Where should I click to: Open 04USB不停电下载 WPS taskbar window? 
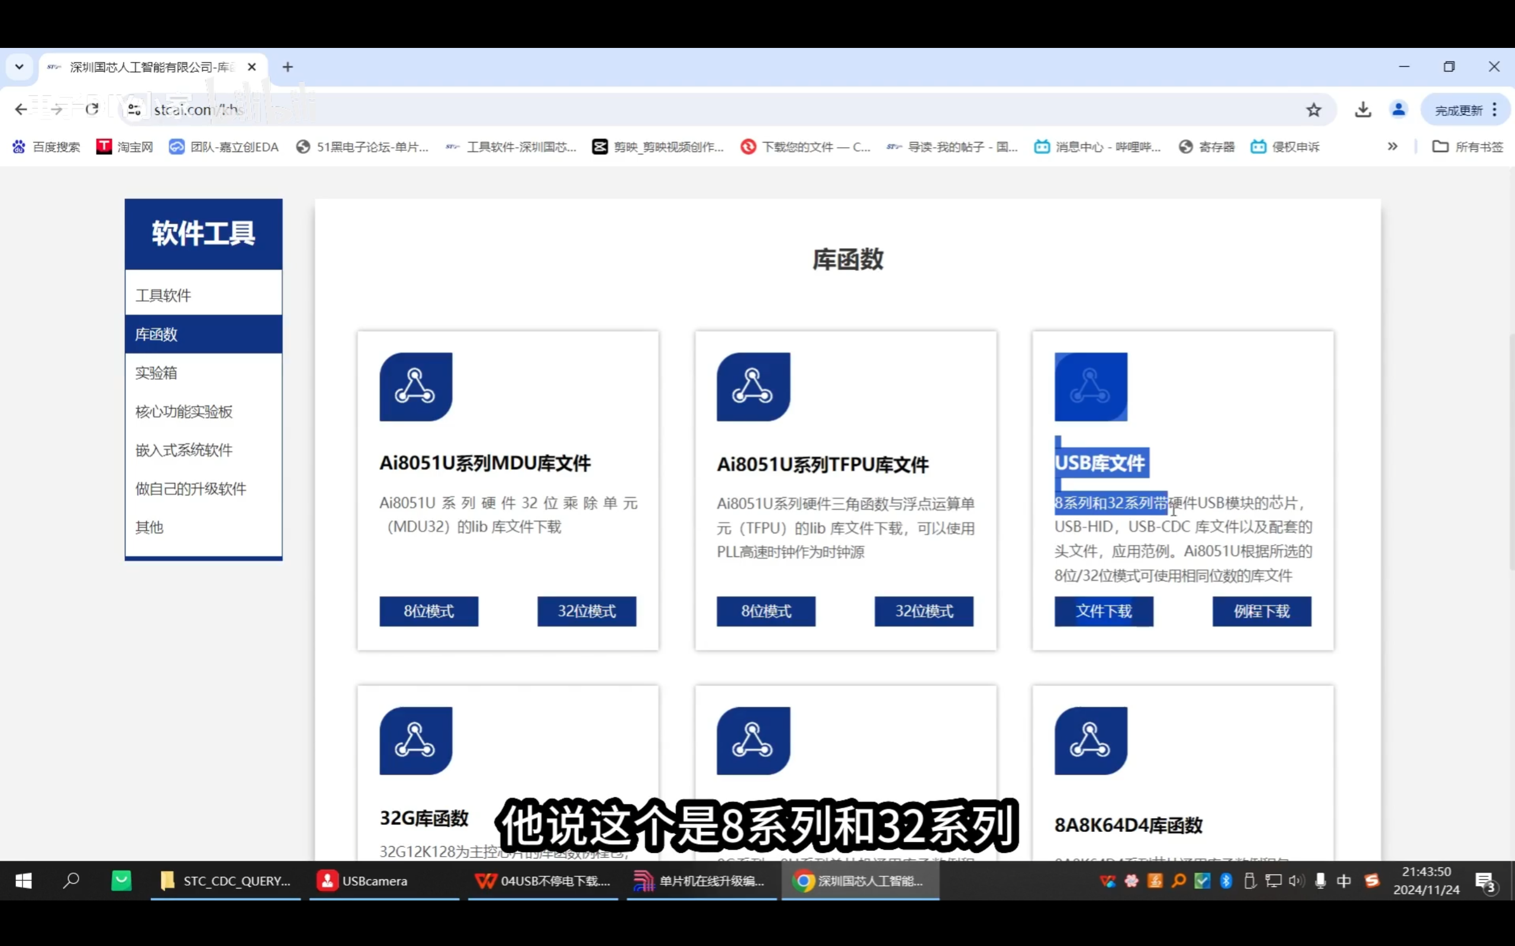543,881
